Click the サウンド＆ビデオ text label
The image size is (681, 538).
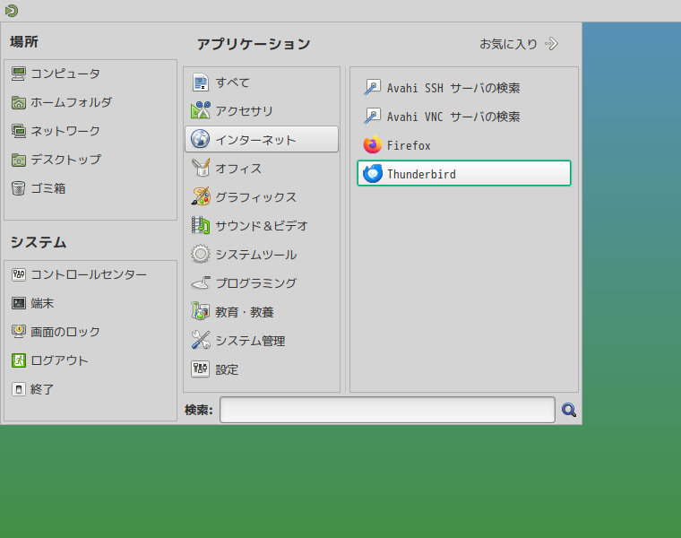coord(262,226)
